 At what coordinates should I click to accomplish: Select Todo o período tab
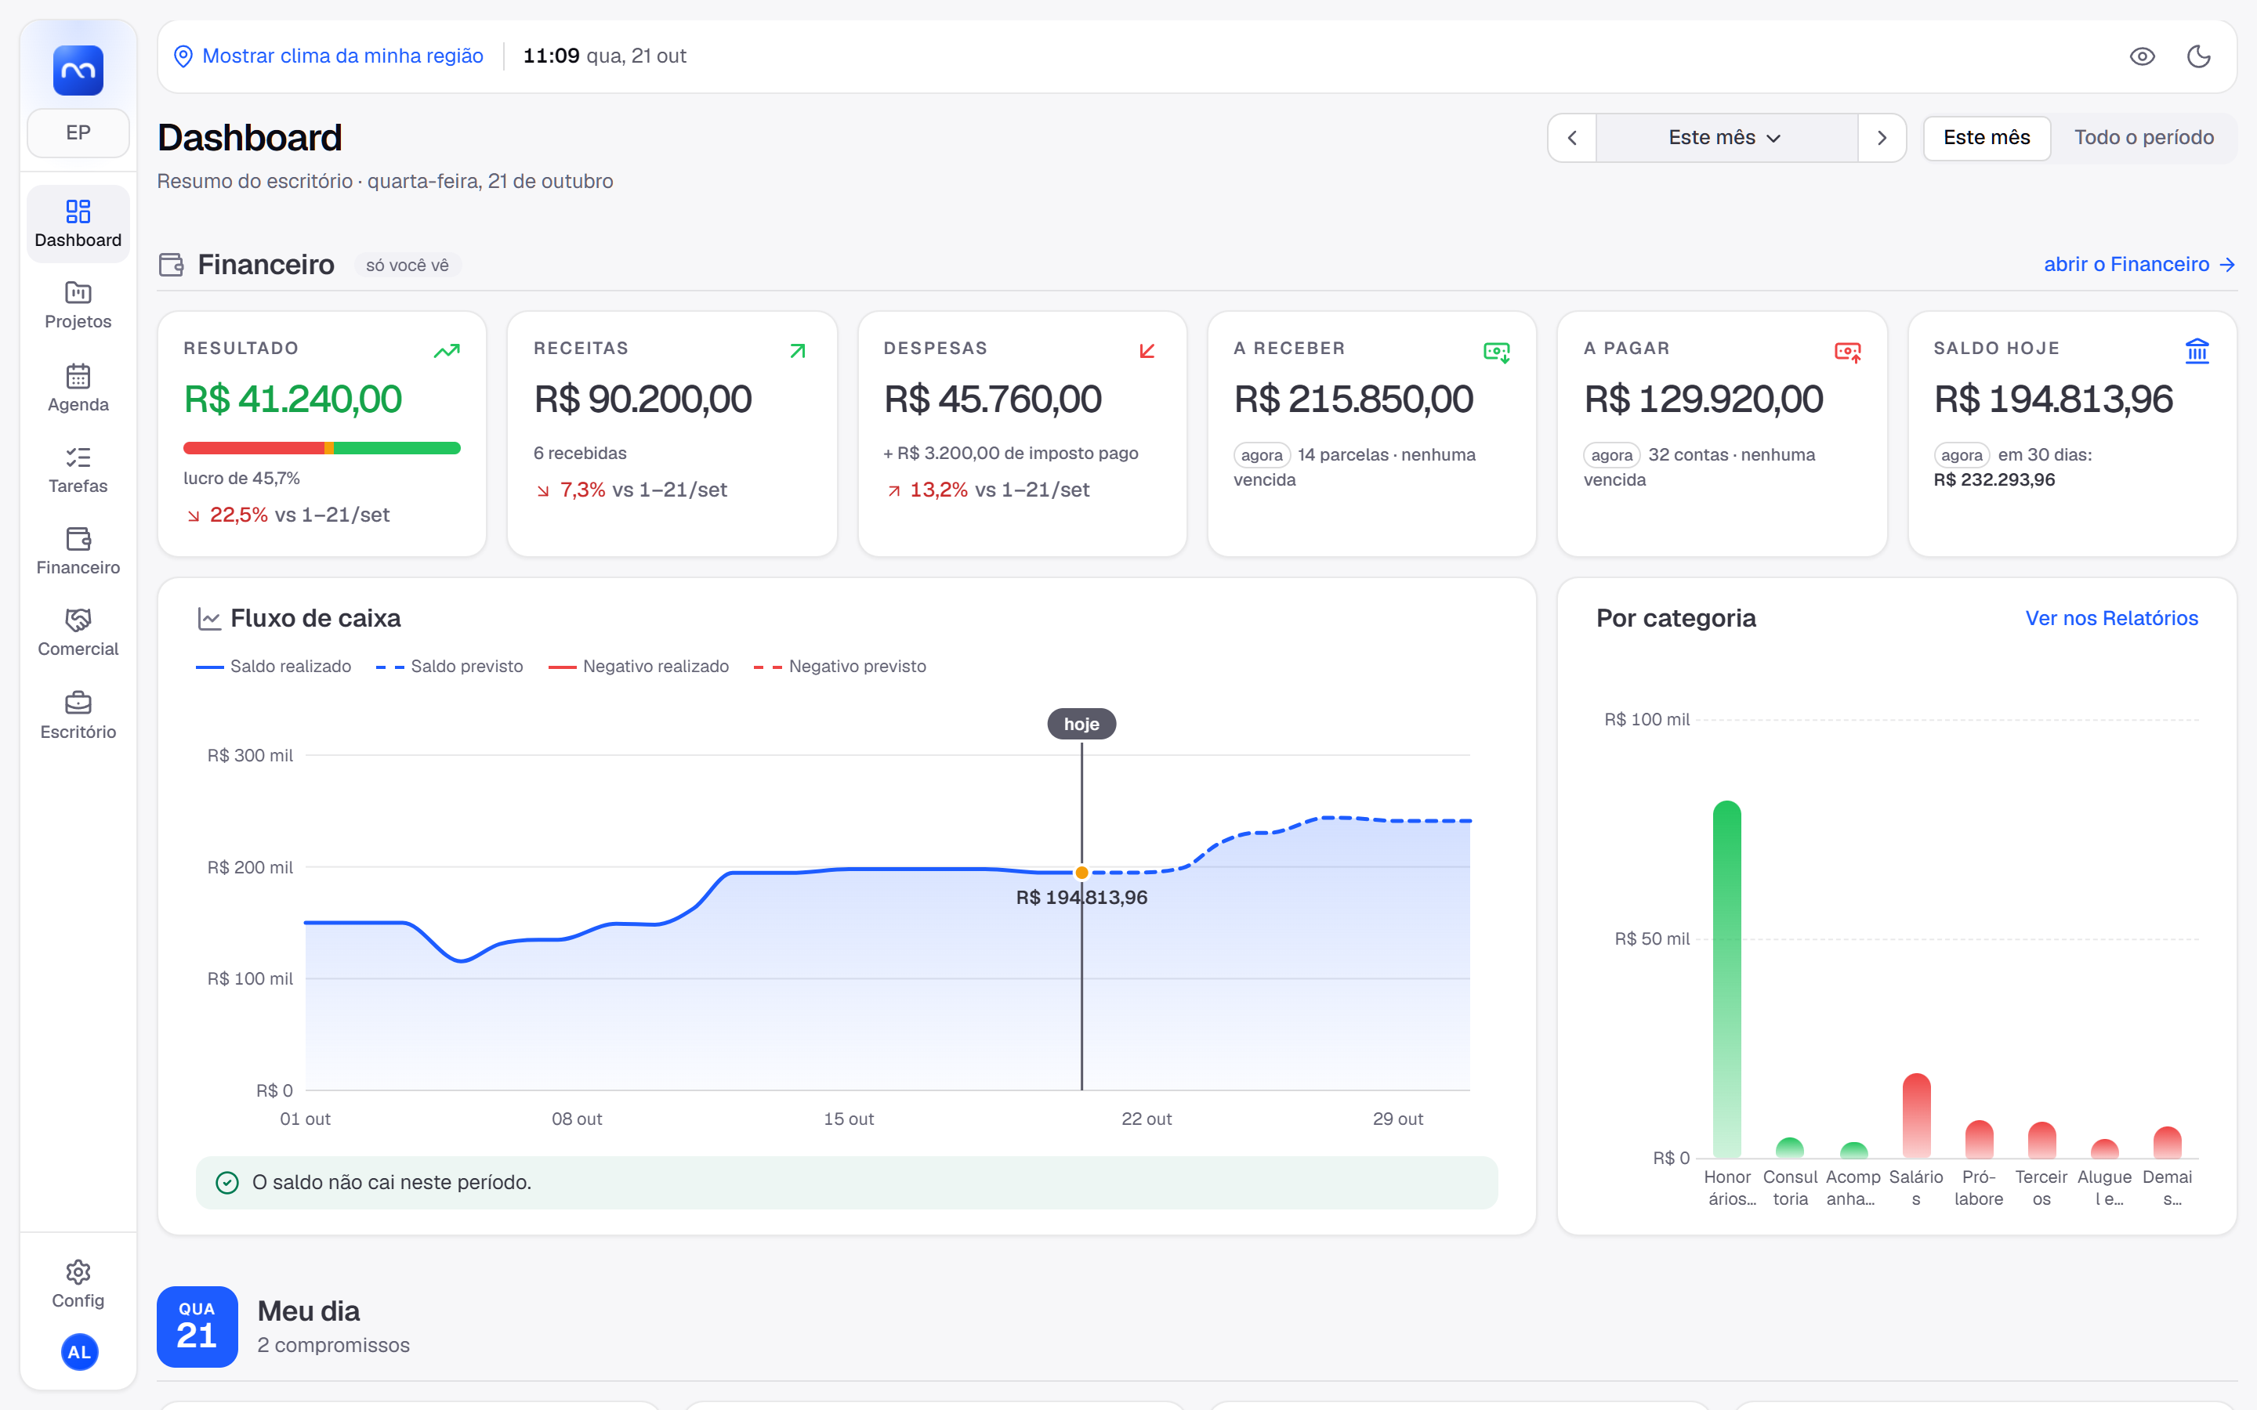click(2143, 138)
